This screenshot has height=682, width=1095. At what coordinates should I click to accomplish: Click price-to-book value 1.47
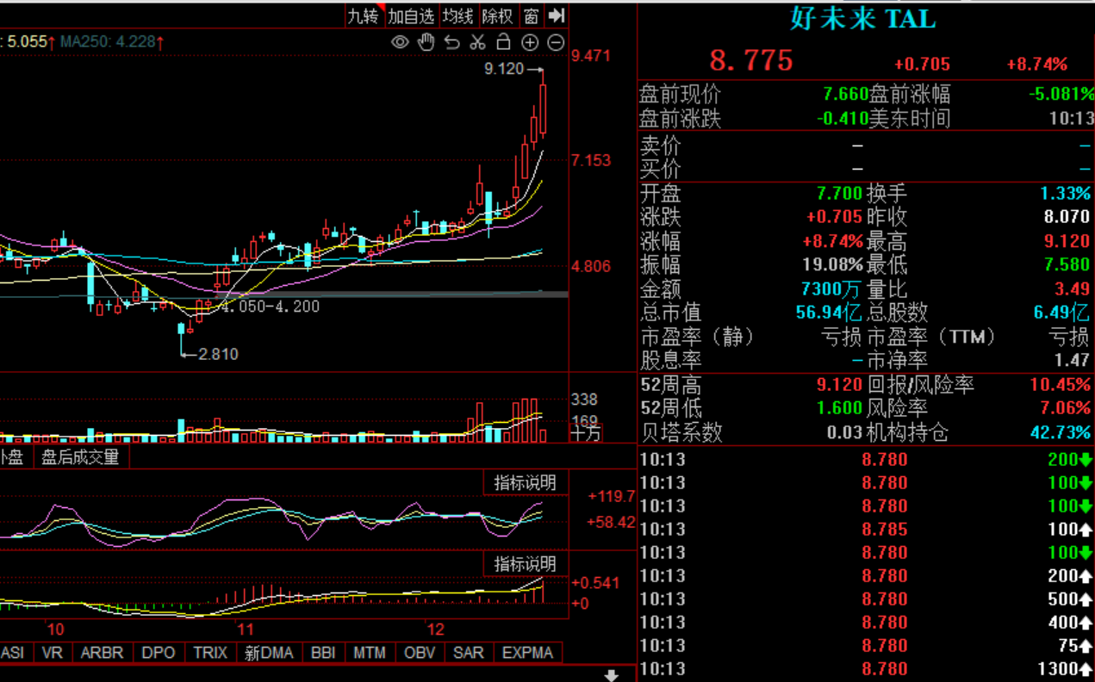pyautogui.click(x=1073, y=360)
